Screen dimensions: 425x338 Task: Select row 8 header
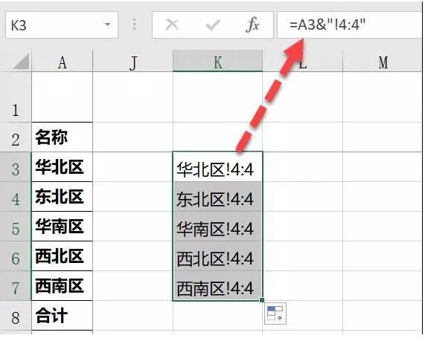click(16, 316)
